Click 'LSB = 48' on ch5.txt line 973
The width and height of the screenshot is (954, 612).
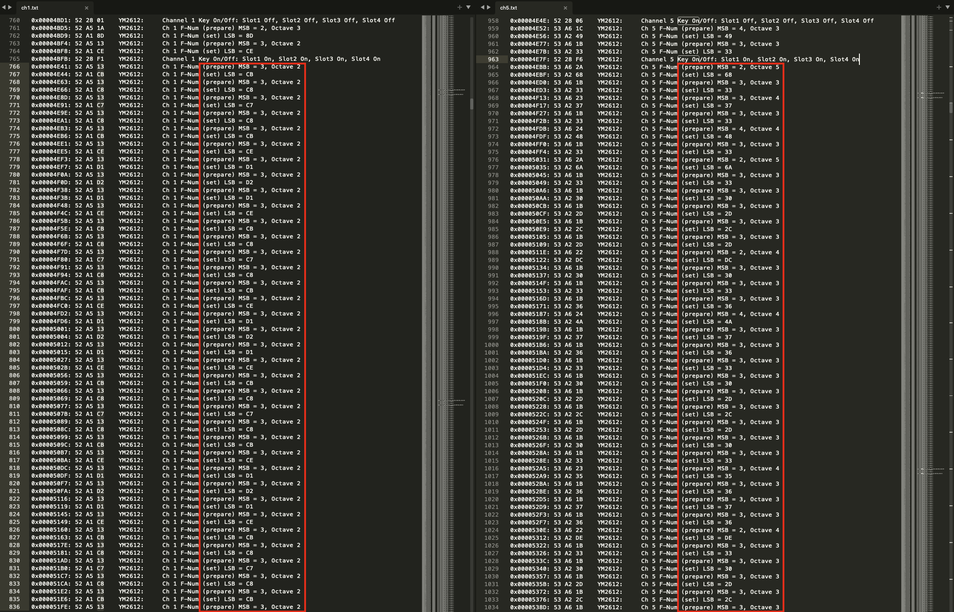[718, 137]
